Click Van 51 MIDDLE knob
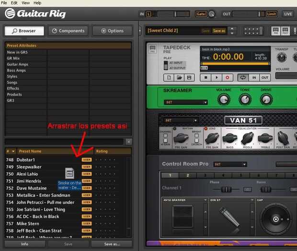 (x=247, y=138)
